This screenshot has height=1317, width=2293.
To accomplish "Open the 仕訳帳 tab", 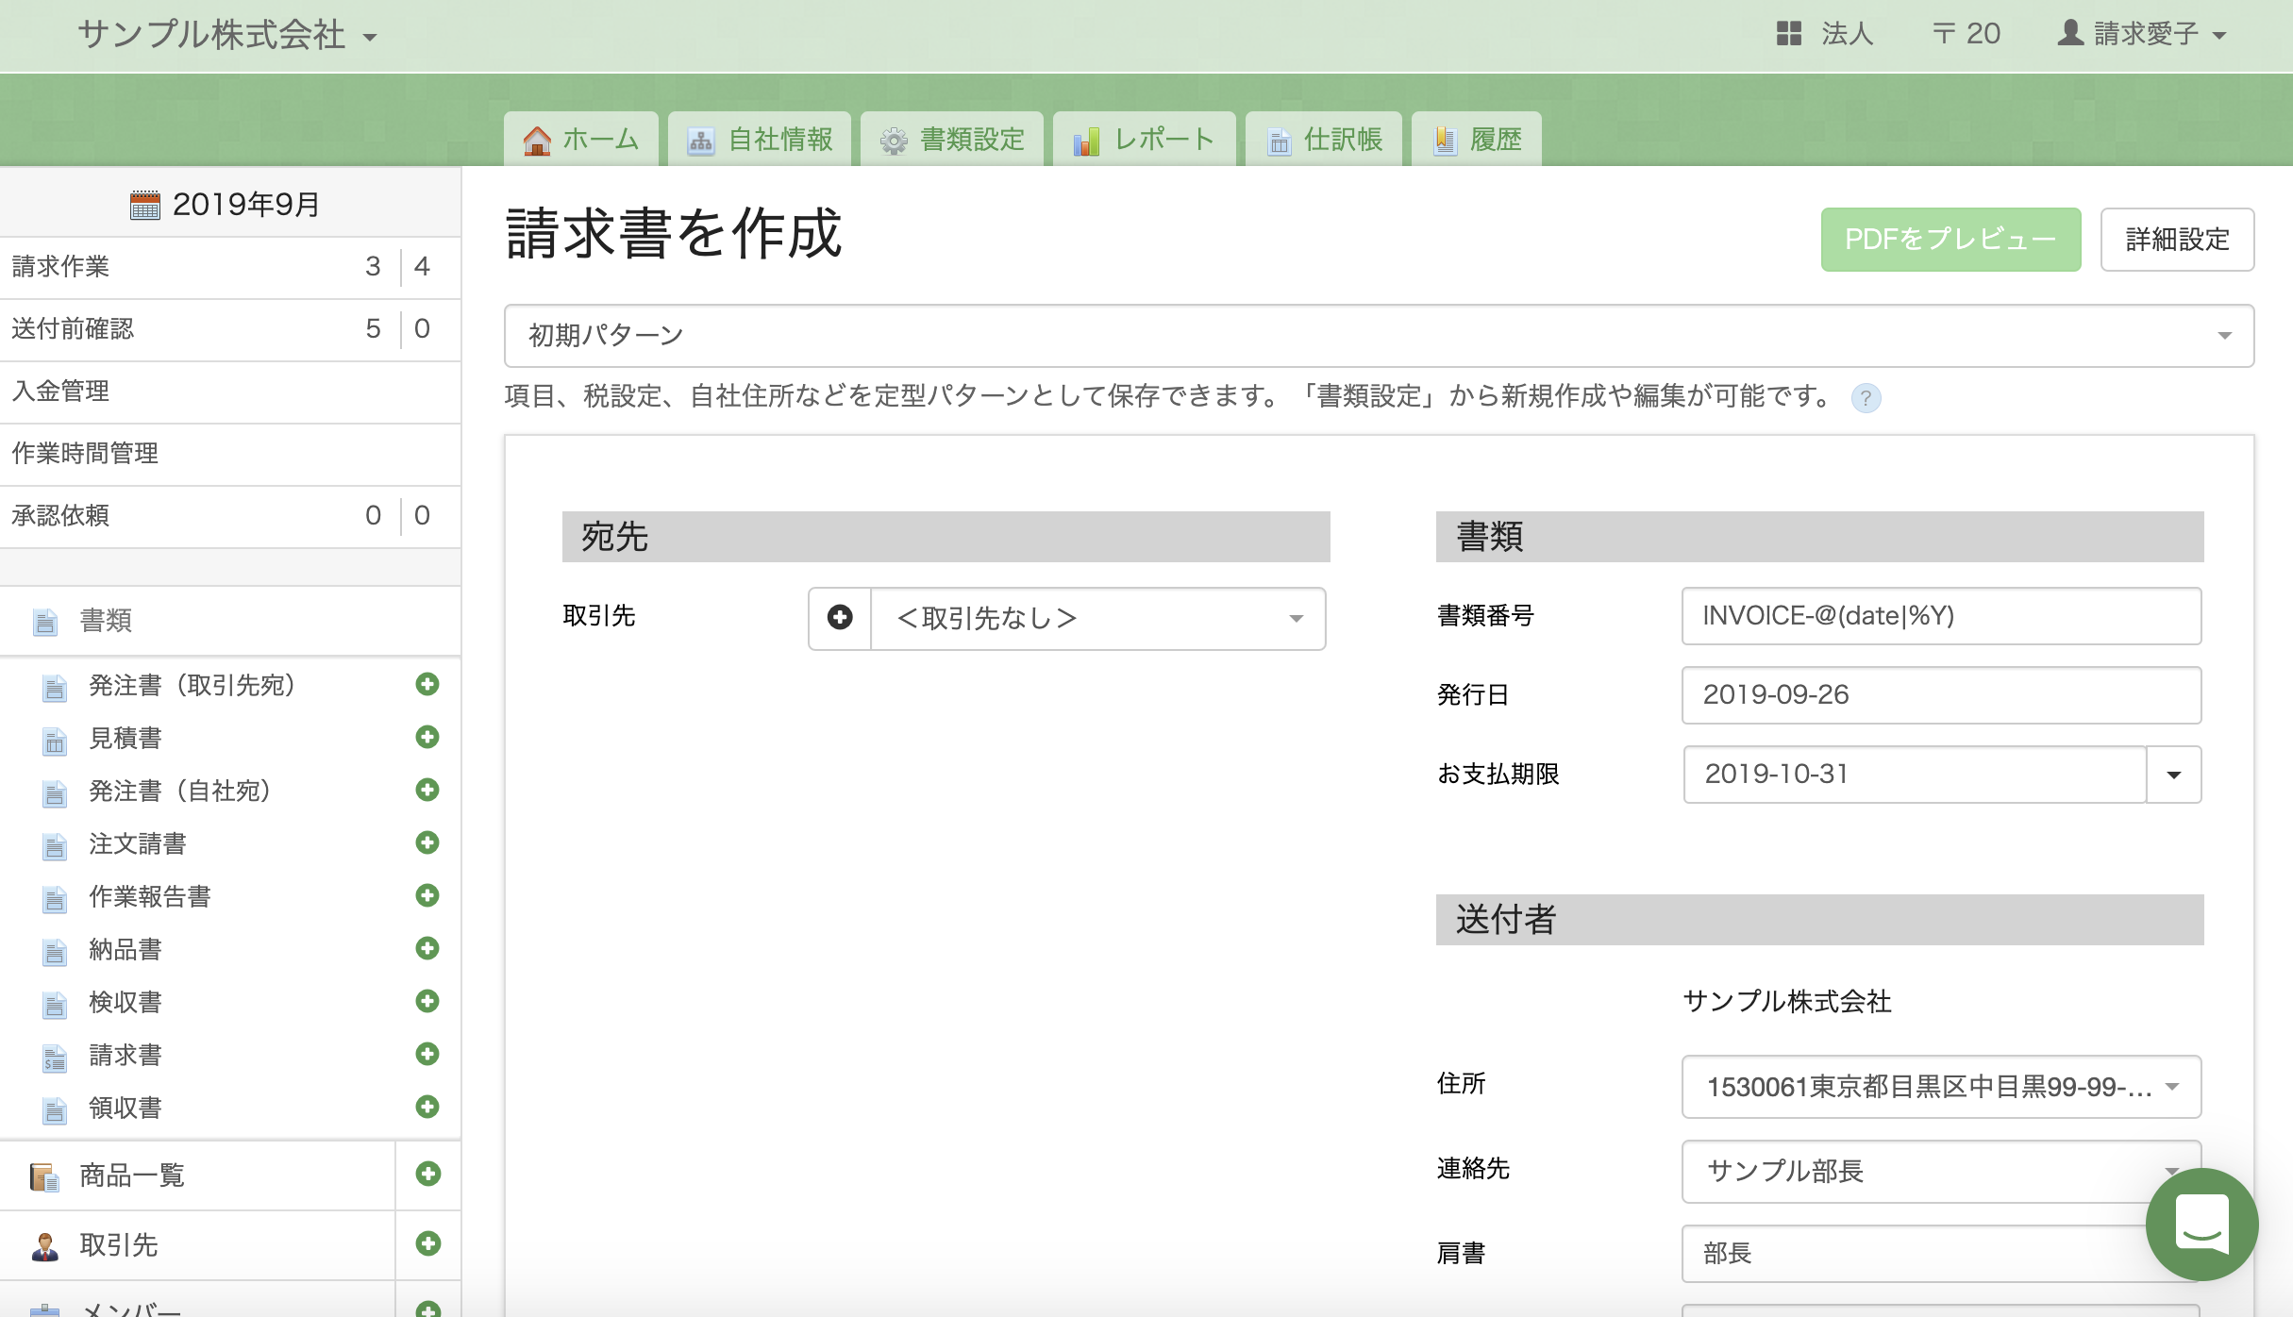I will (1324, 140).
